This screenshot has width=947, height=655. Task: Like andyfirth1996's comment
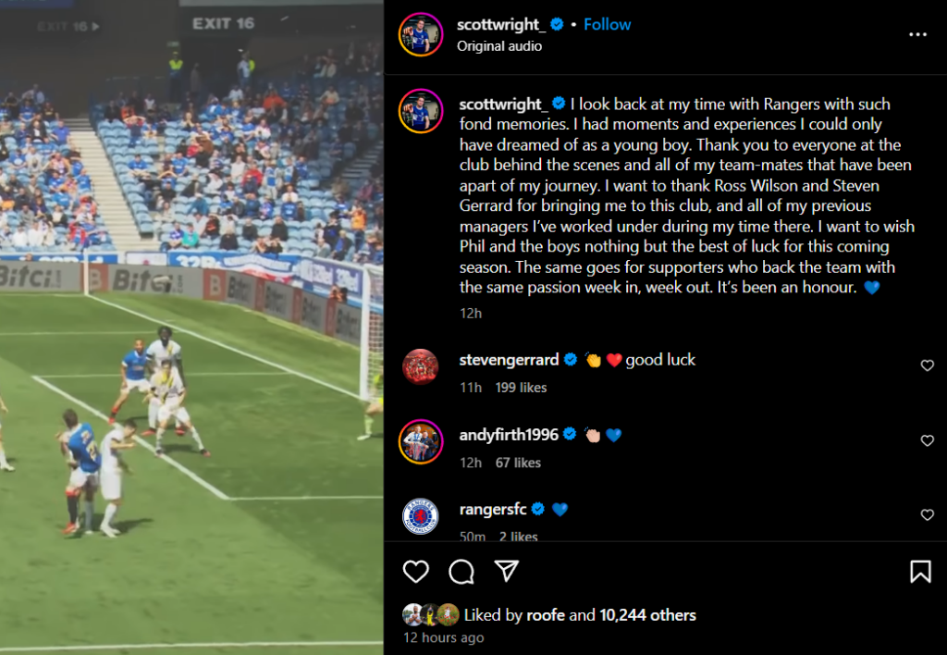point(927,440)
